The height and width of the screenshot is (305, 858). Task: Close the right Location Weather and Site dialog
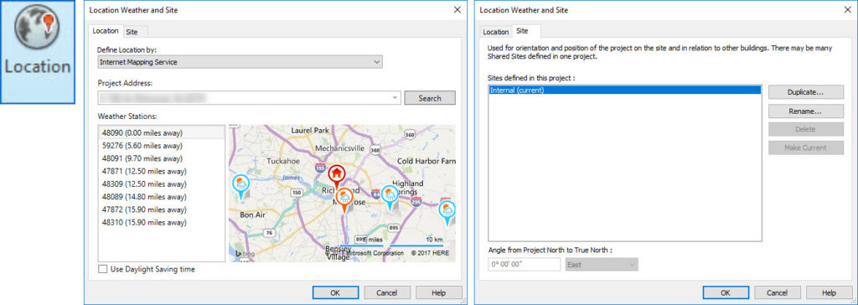[x=847, y=10]
